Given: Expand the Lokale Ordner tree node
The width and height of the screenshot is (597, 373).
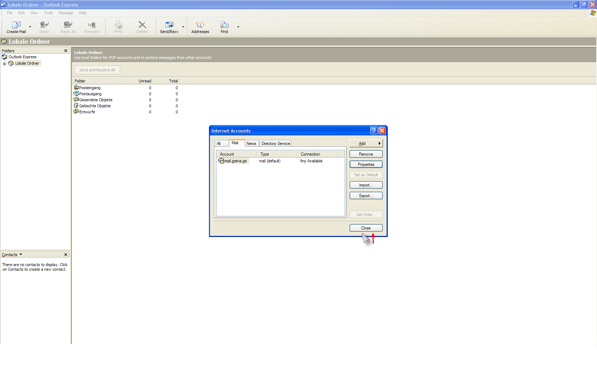Looking at the screenshot, I should pyautogui.click(x=4, y=64).
